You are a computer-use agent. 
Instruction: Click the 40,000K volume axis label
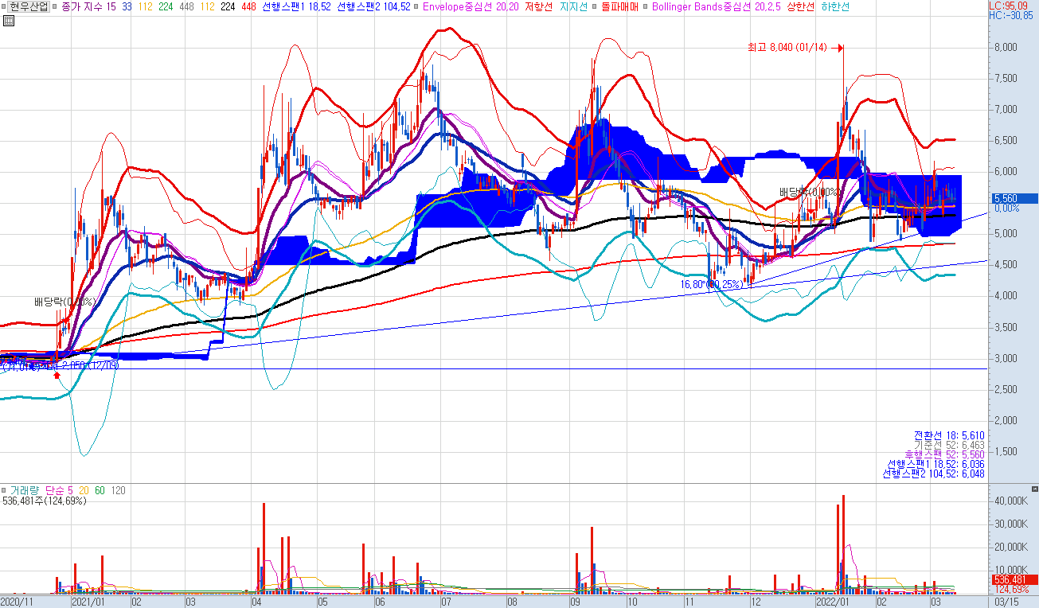pyautogui.click(x=1010, y=501)
